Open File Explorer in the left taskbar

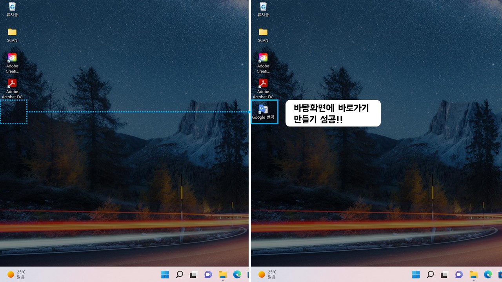[223, 275]
